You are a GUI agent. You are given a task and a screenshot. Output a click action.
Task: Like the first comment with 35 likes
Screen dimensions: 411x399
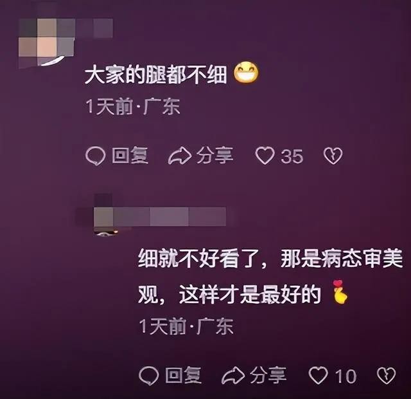click(x=265, y=156)
